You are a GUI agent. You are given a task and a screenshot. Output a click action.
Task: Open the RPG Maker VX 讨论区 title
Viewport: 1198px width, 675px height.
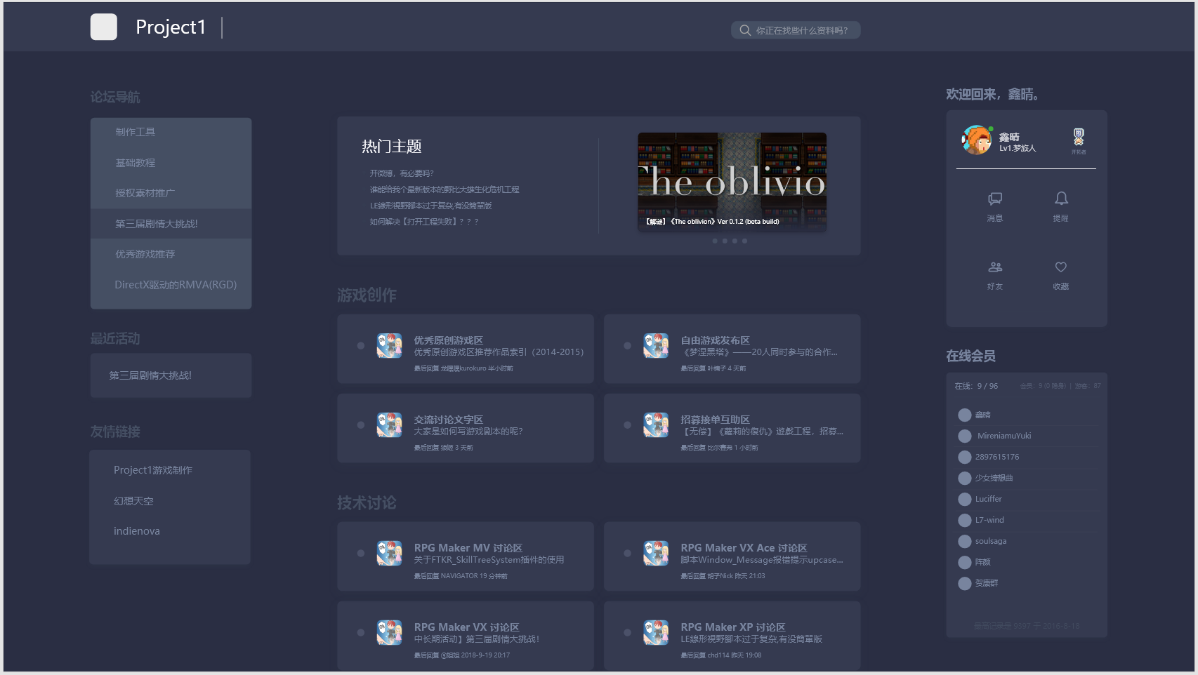click(x=466, y=627)
